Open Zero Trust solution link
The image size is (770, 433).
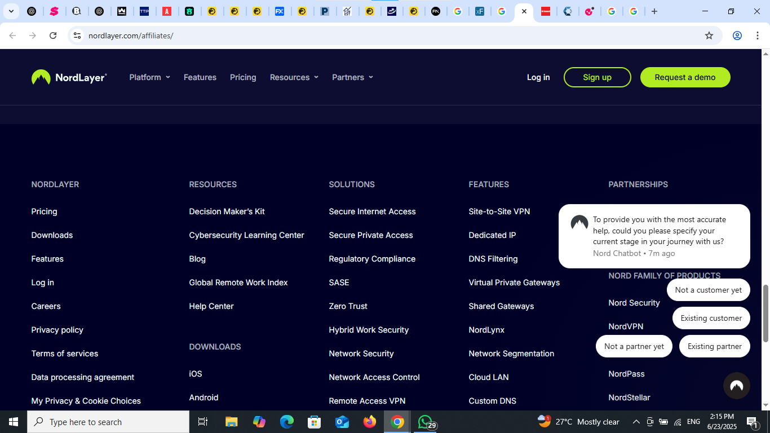click(348, 306)
